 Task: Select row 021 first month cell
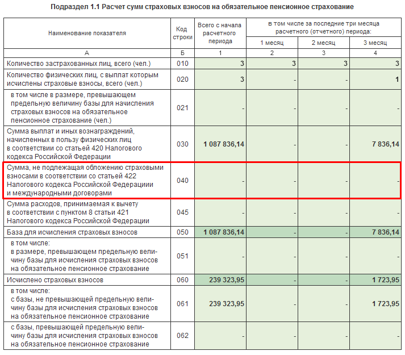(x=272, y=108)
